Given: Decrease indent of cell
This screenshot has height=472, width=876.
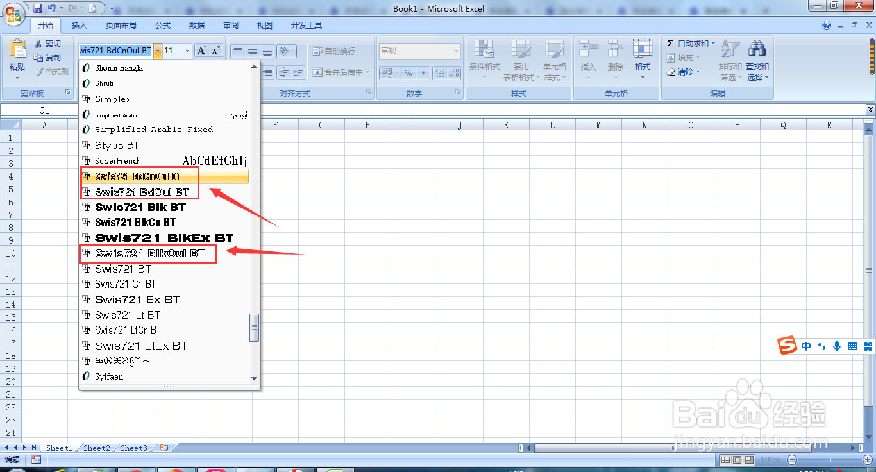Looking at the screenshot, I should (x=283, y=72).
